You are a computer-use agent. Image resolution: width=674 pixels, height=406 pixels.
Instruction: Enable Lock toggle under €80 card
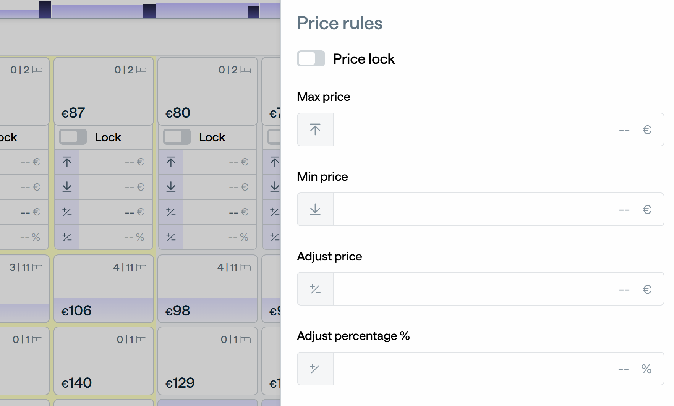click(x=177, y=137)
